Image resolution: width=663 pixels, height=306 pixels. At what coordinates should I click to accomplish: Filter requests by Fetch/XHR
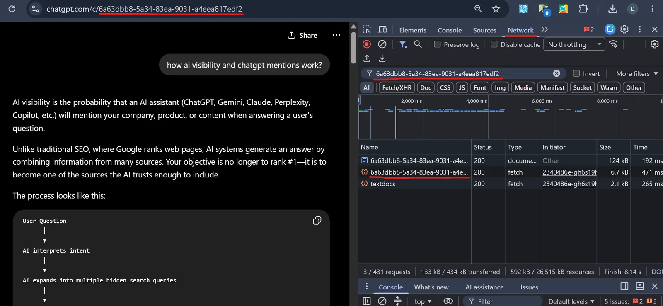[x=397, y=87]
